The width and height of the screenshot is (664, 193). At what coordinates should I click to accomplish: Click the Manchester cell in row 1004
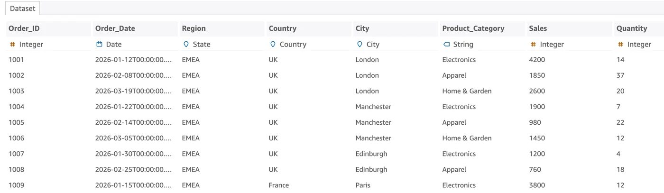click(x=373, y=107)
